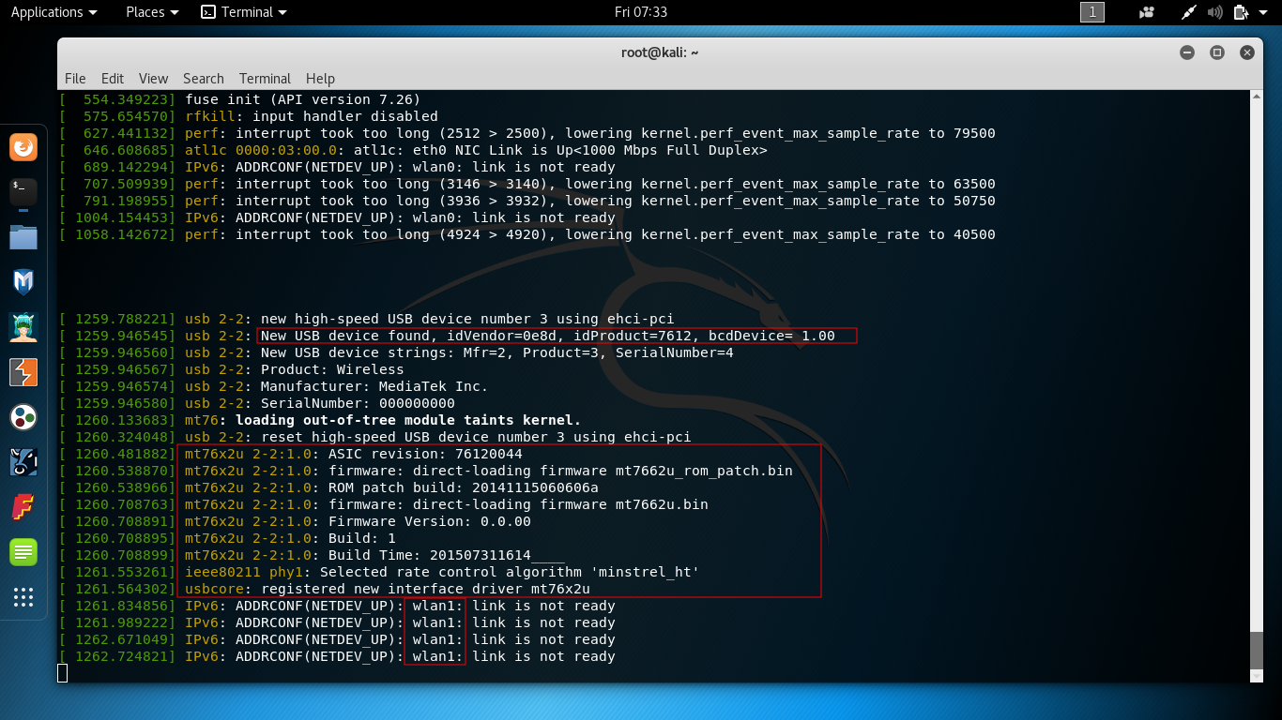1282x720 pixels.
Task: Launch Firefox from the dock
Action: click(x=23, y=147)
